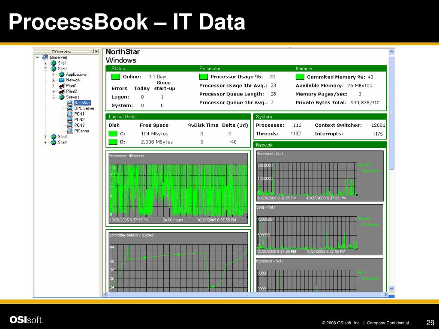
Task: Collapse the Site2 tree node
Action: click(x=45, y=69)
